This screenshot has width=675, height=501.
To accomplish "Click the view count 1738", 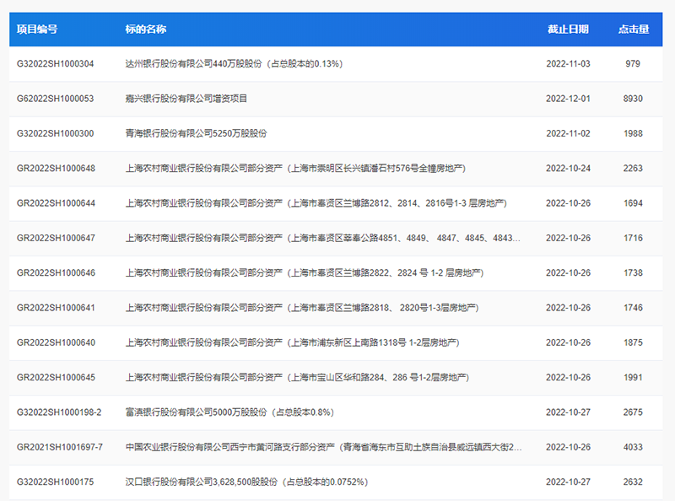I will coord(633,273).
